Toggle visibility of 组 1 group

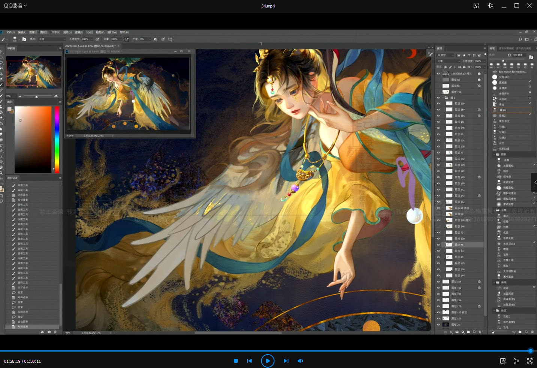coord(438,98)
